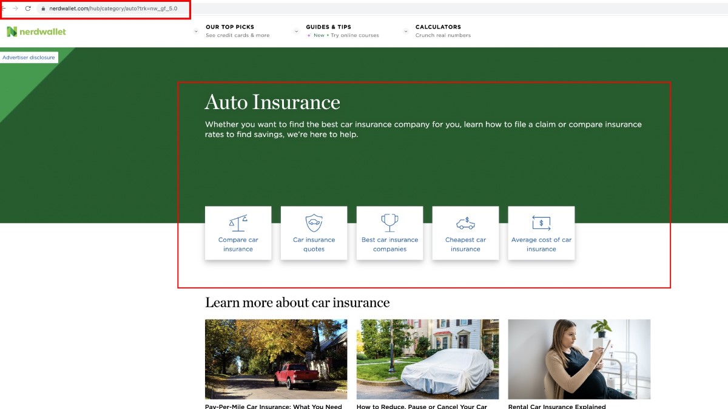Click the dollar exchange icon for Average cost
728x409 pixels.
click(541, 223)
